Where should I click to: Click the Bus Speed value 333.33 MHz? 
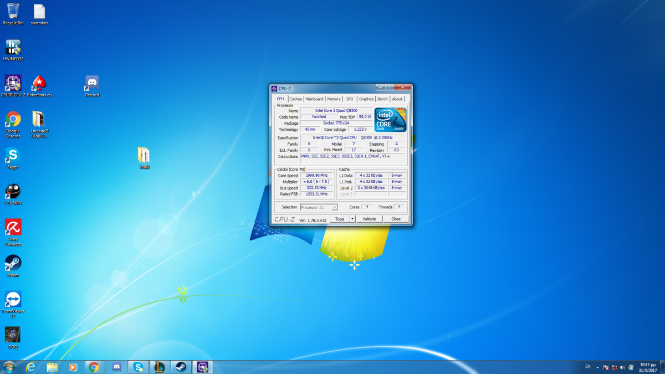point(317,188)
